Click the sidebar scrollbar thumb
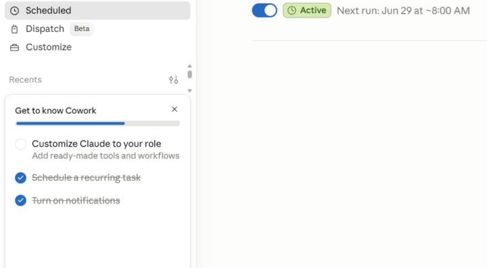This screenshot has width=487, height=268. coord(190,74)
